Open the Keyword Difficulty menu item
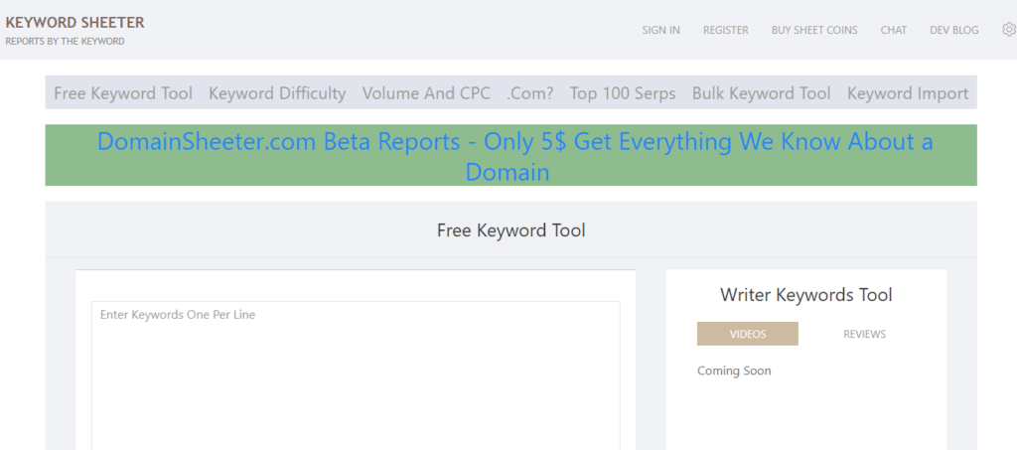Image resolution: width=1017 pixels, height=450 pixels. (x=277, y=93)
